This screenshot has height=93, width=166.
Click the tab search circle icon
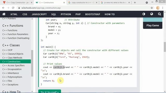click(x=147, y=3)
